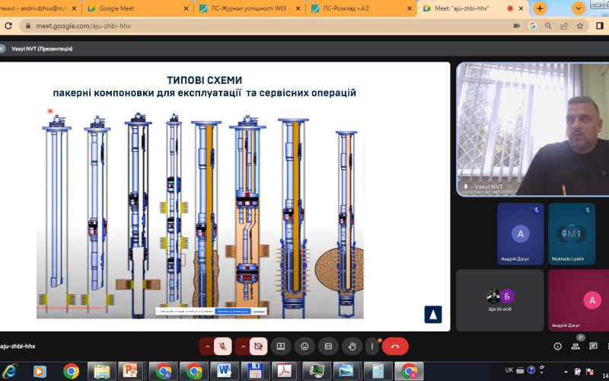Open the chat with everyone panel

point(593,346)
